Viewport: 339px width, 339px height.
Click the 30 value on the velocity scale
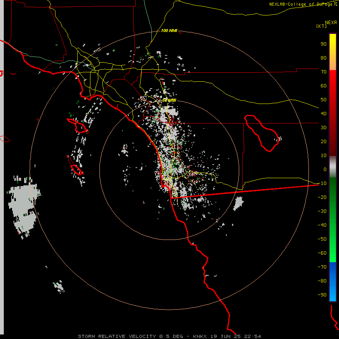click(324, 128)
